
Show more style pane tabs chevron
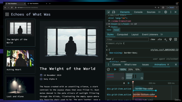[x=162, y=35]
